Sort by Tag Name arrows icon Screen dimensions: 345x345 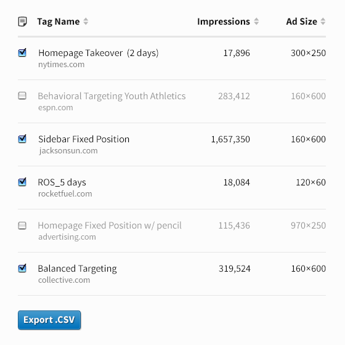coord(86,22)
